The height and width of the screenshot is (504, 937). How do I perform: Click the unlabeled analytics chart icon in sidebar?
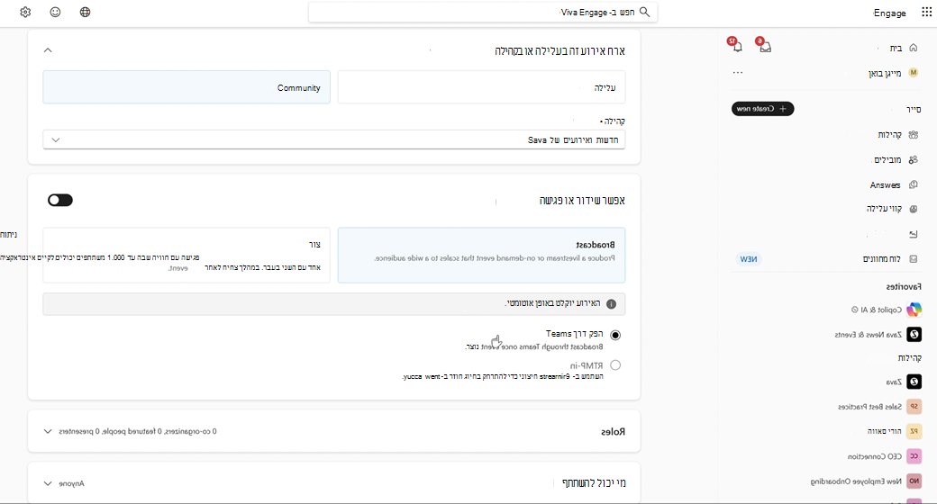pyautogui.click(x=913, y=234)
